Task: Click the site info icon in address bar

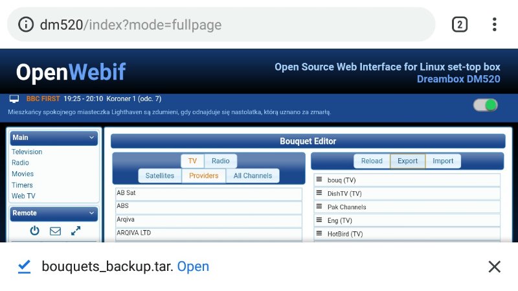Action: [26, 25]
